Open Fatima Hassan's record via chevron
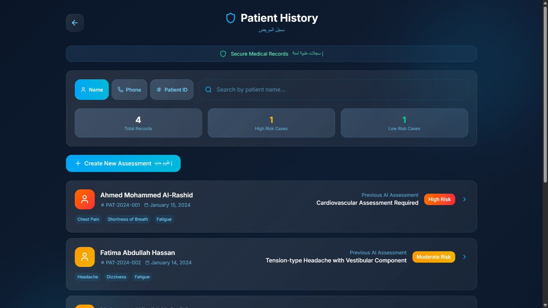Viewport: 548px width, 308px height. click(x=465, y=257)
